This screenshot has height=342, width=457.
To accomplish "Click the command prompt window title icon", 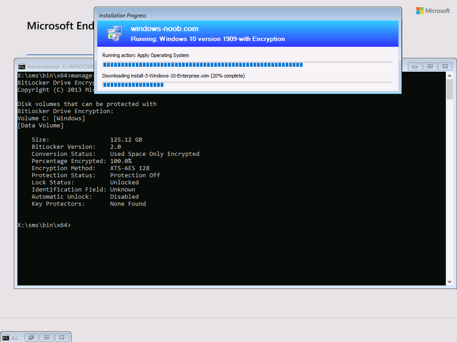I will (21, 67).
